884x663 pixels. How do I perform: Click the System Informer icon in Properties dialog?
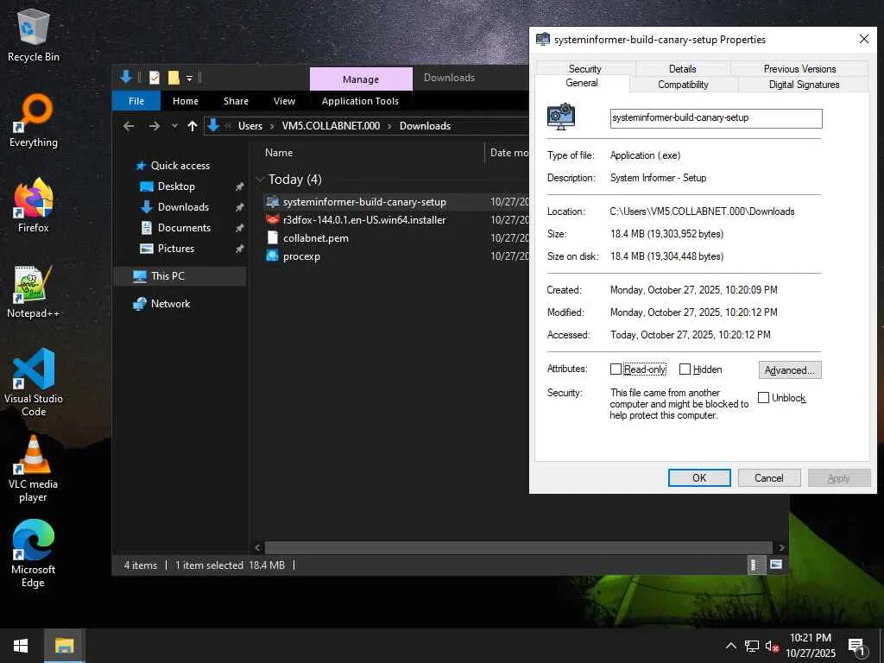coord(561,117)
